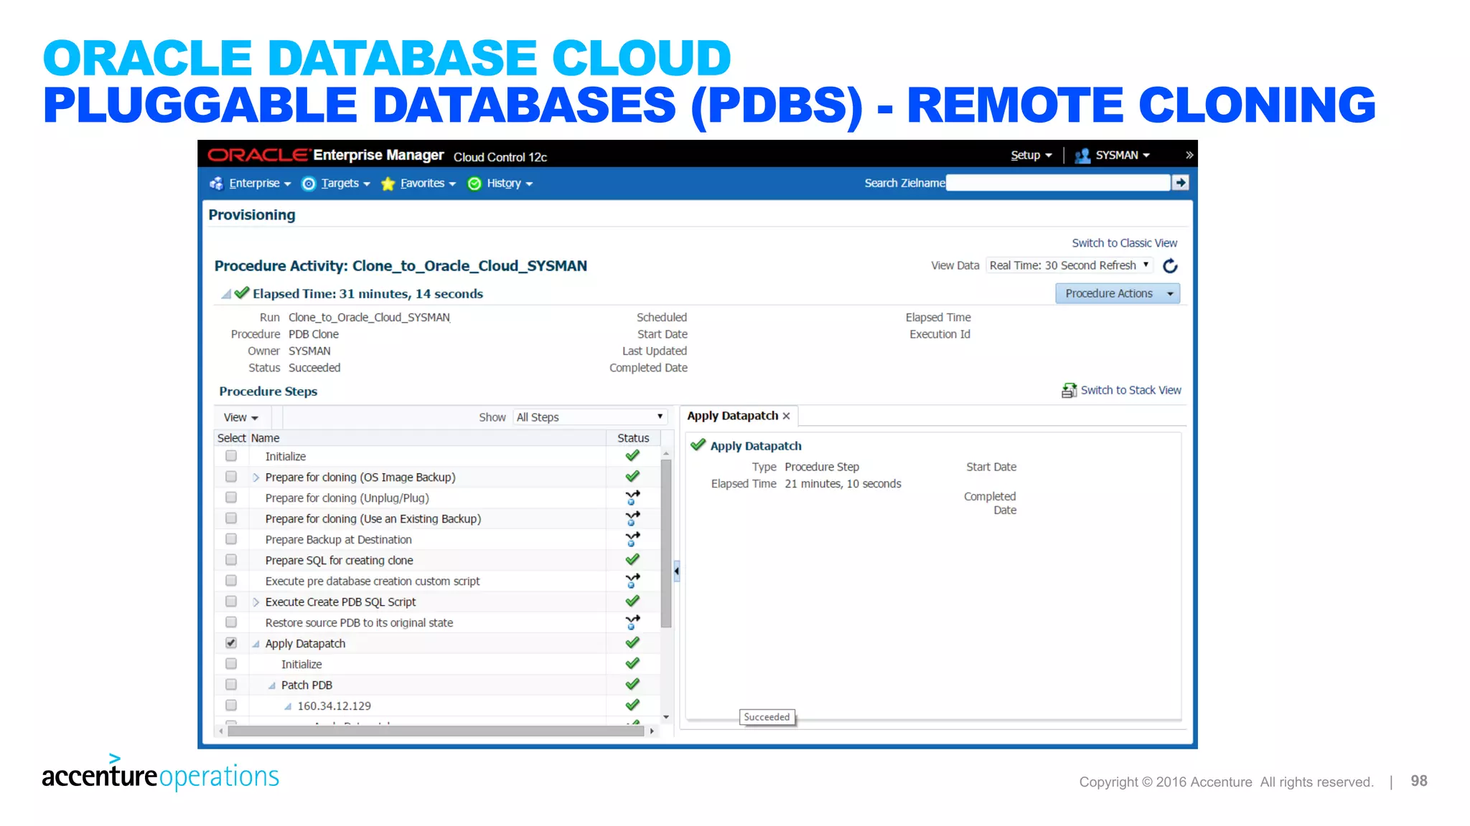Select checkbox for Prepare for cloning (Unplug/Plug)
The image size is (1470, 826).
[x=231, y=498]
